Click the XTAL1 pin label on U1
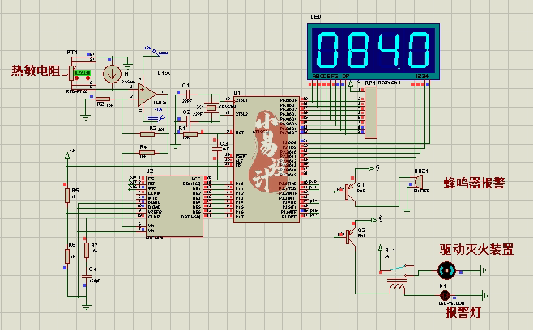Image resolution: width=533 pixels, height=330 pixels. click(241, 100)
